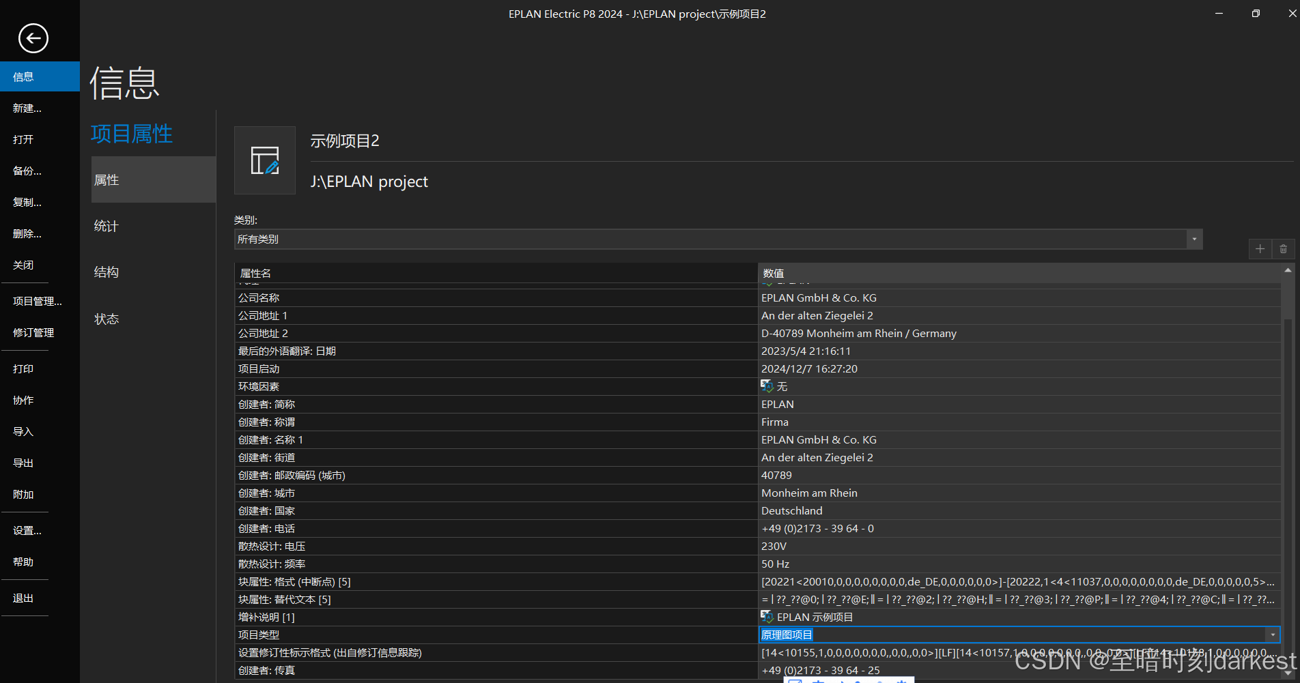The height and width of the screenshot is (683, 1300).
Task: Click value 2024/12/7 16:27:20
Action: [1019, 368]
